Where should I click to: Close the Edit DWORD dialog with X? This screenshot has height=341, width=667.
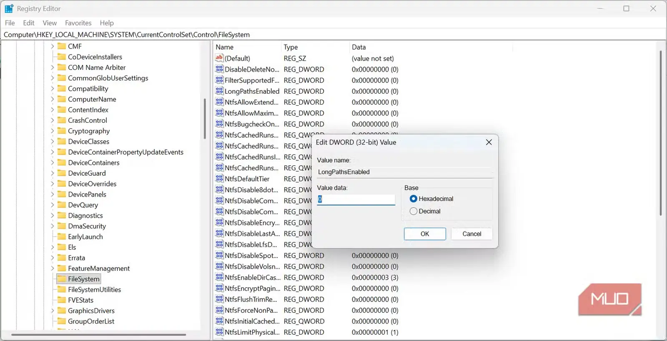[489, 142]
